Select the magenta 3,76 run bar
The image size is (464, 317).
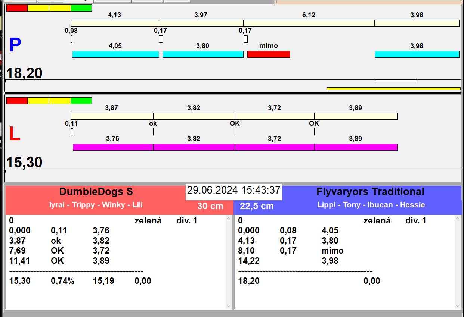[x=113, y=147]
